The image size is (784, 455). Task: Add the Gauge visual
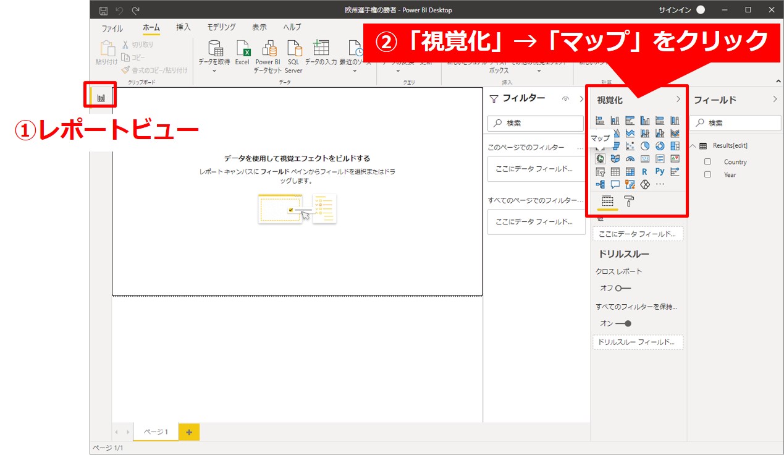(x=630, y=159)
